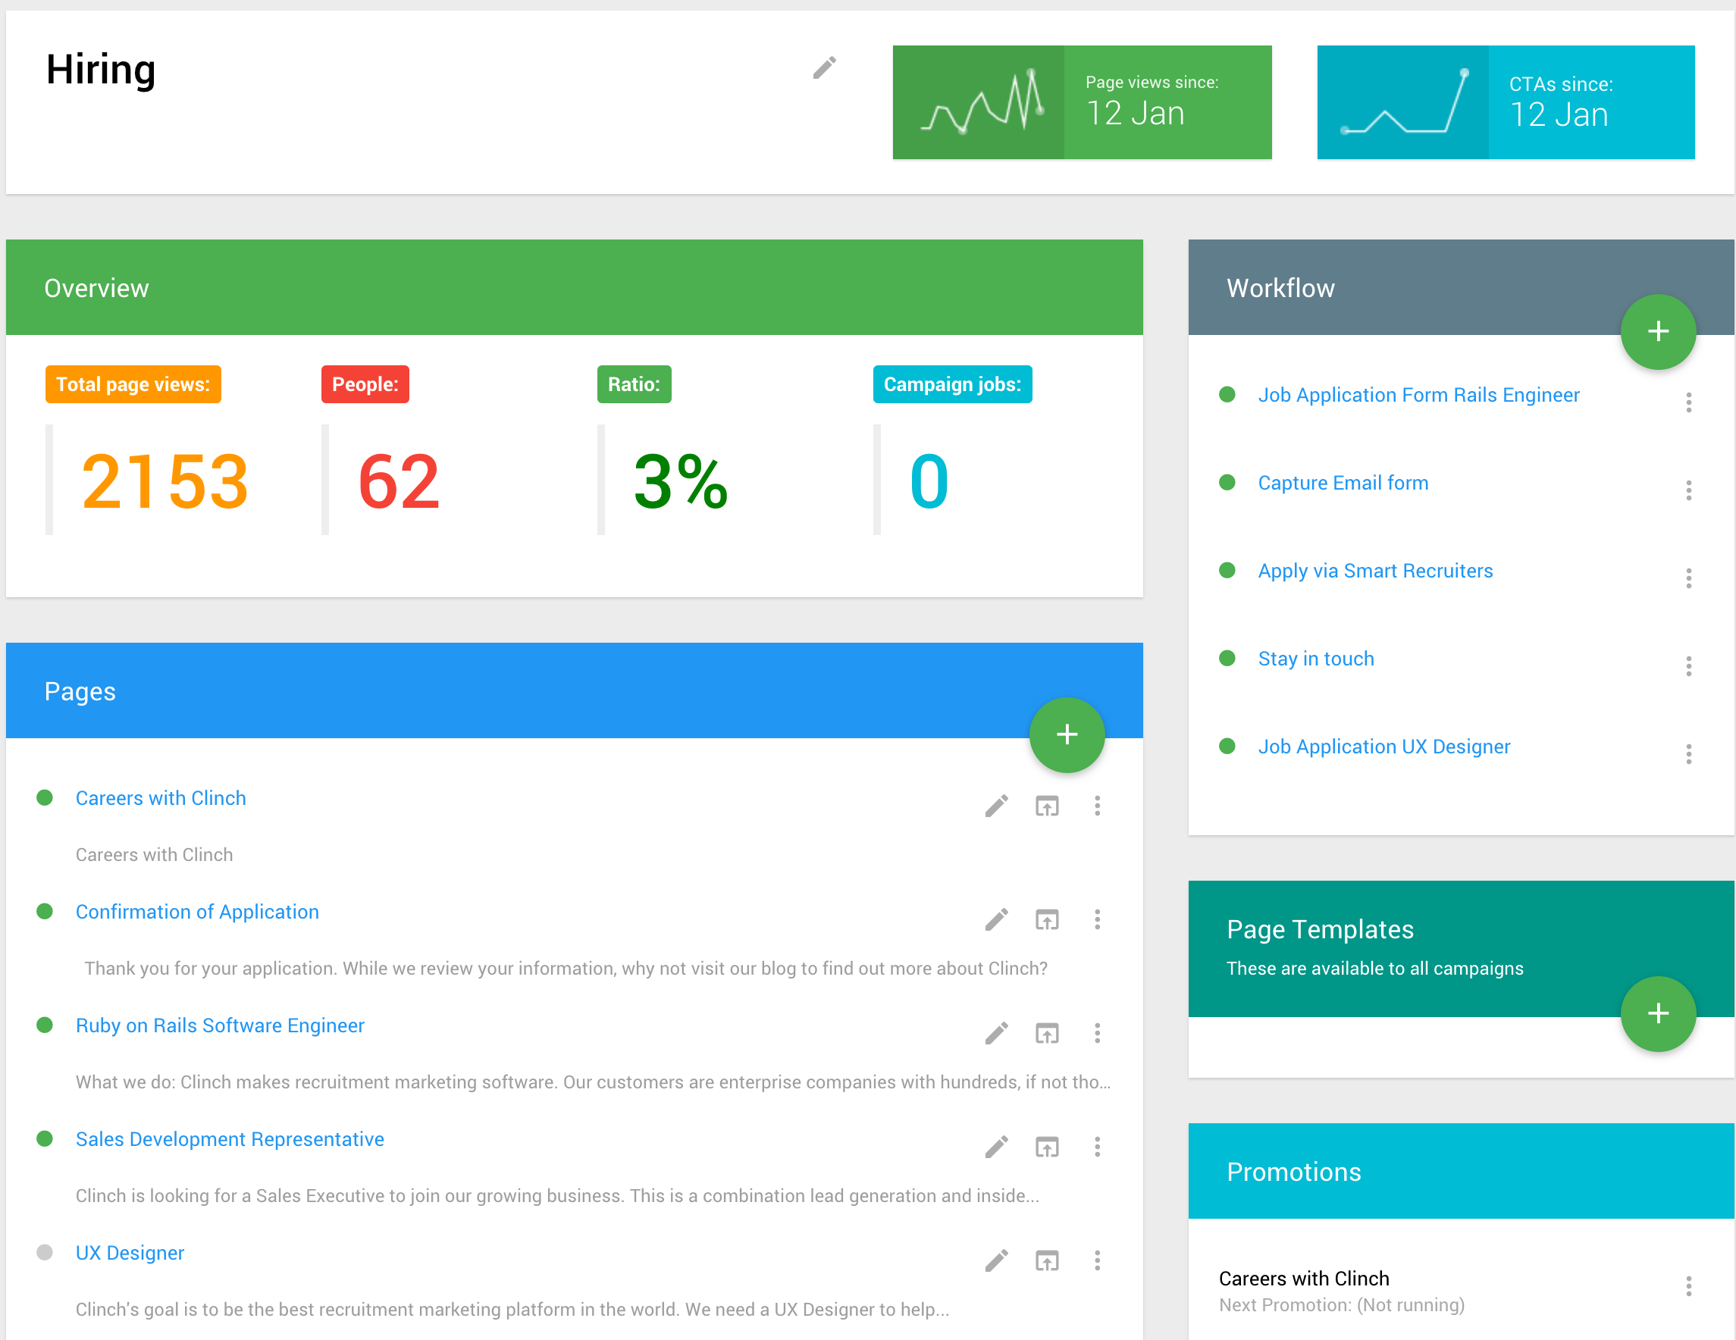Viewport: 1736px width, 1340px height.
Task: Toggle status dot for Job Application UX Designer
Action: point(1227,746)
